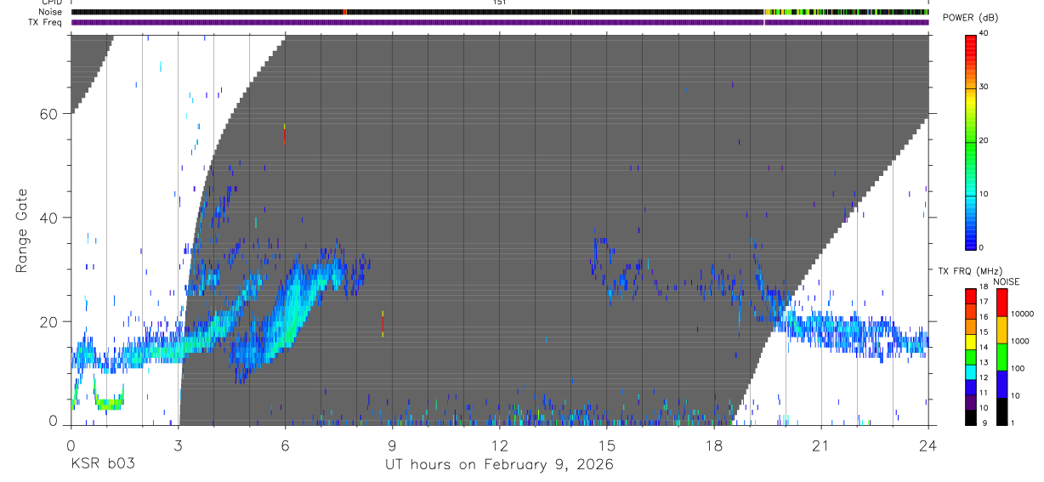Pick the green 100 NOISE legend segment
The height and width of the screenshot is (482, 1044).
(x=1001, y=357)
